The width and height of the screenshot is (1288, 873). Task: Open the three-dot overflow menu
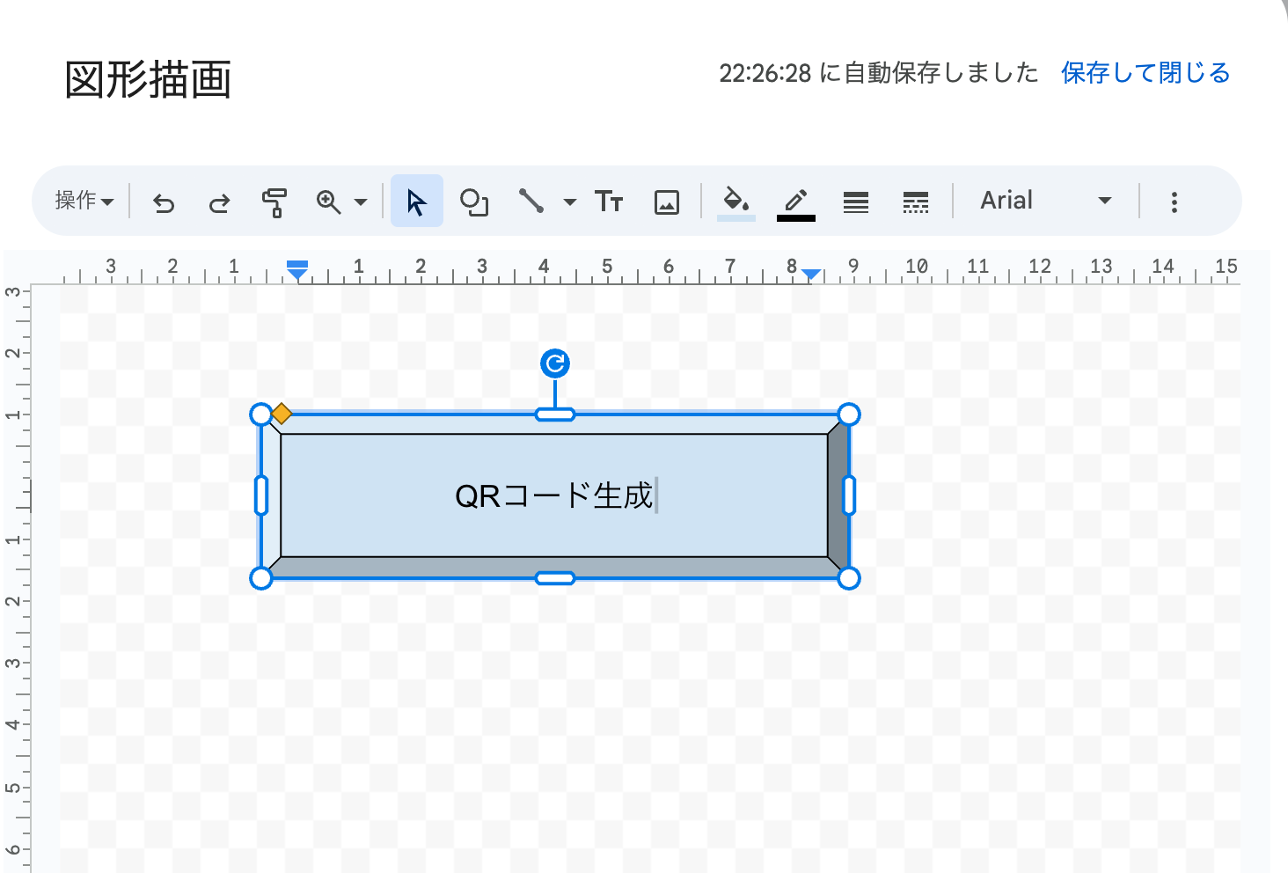tap(1174, 202)
